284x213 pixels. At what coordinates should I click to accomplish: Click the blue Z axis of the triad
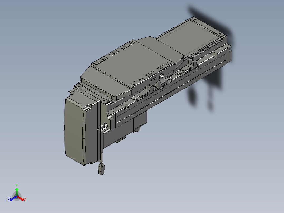(13, 198)
